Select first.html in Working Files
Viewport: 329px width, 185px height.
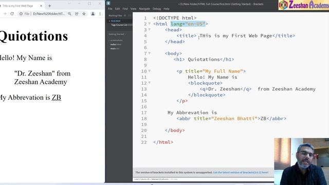click(x=116, y=21)
